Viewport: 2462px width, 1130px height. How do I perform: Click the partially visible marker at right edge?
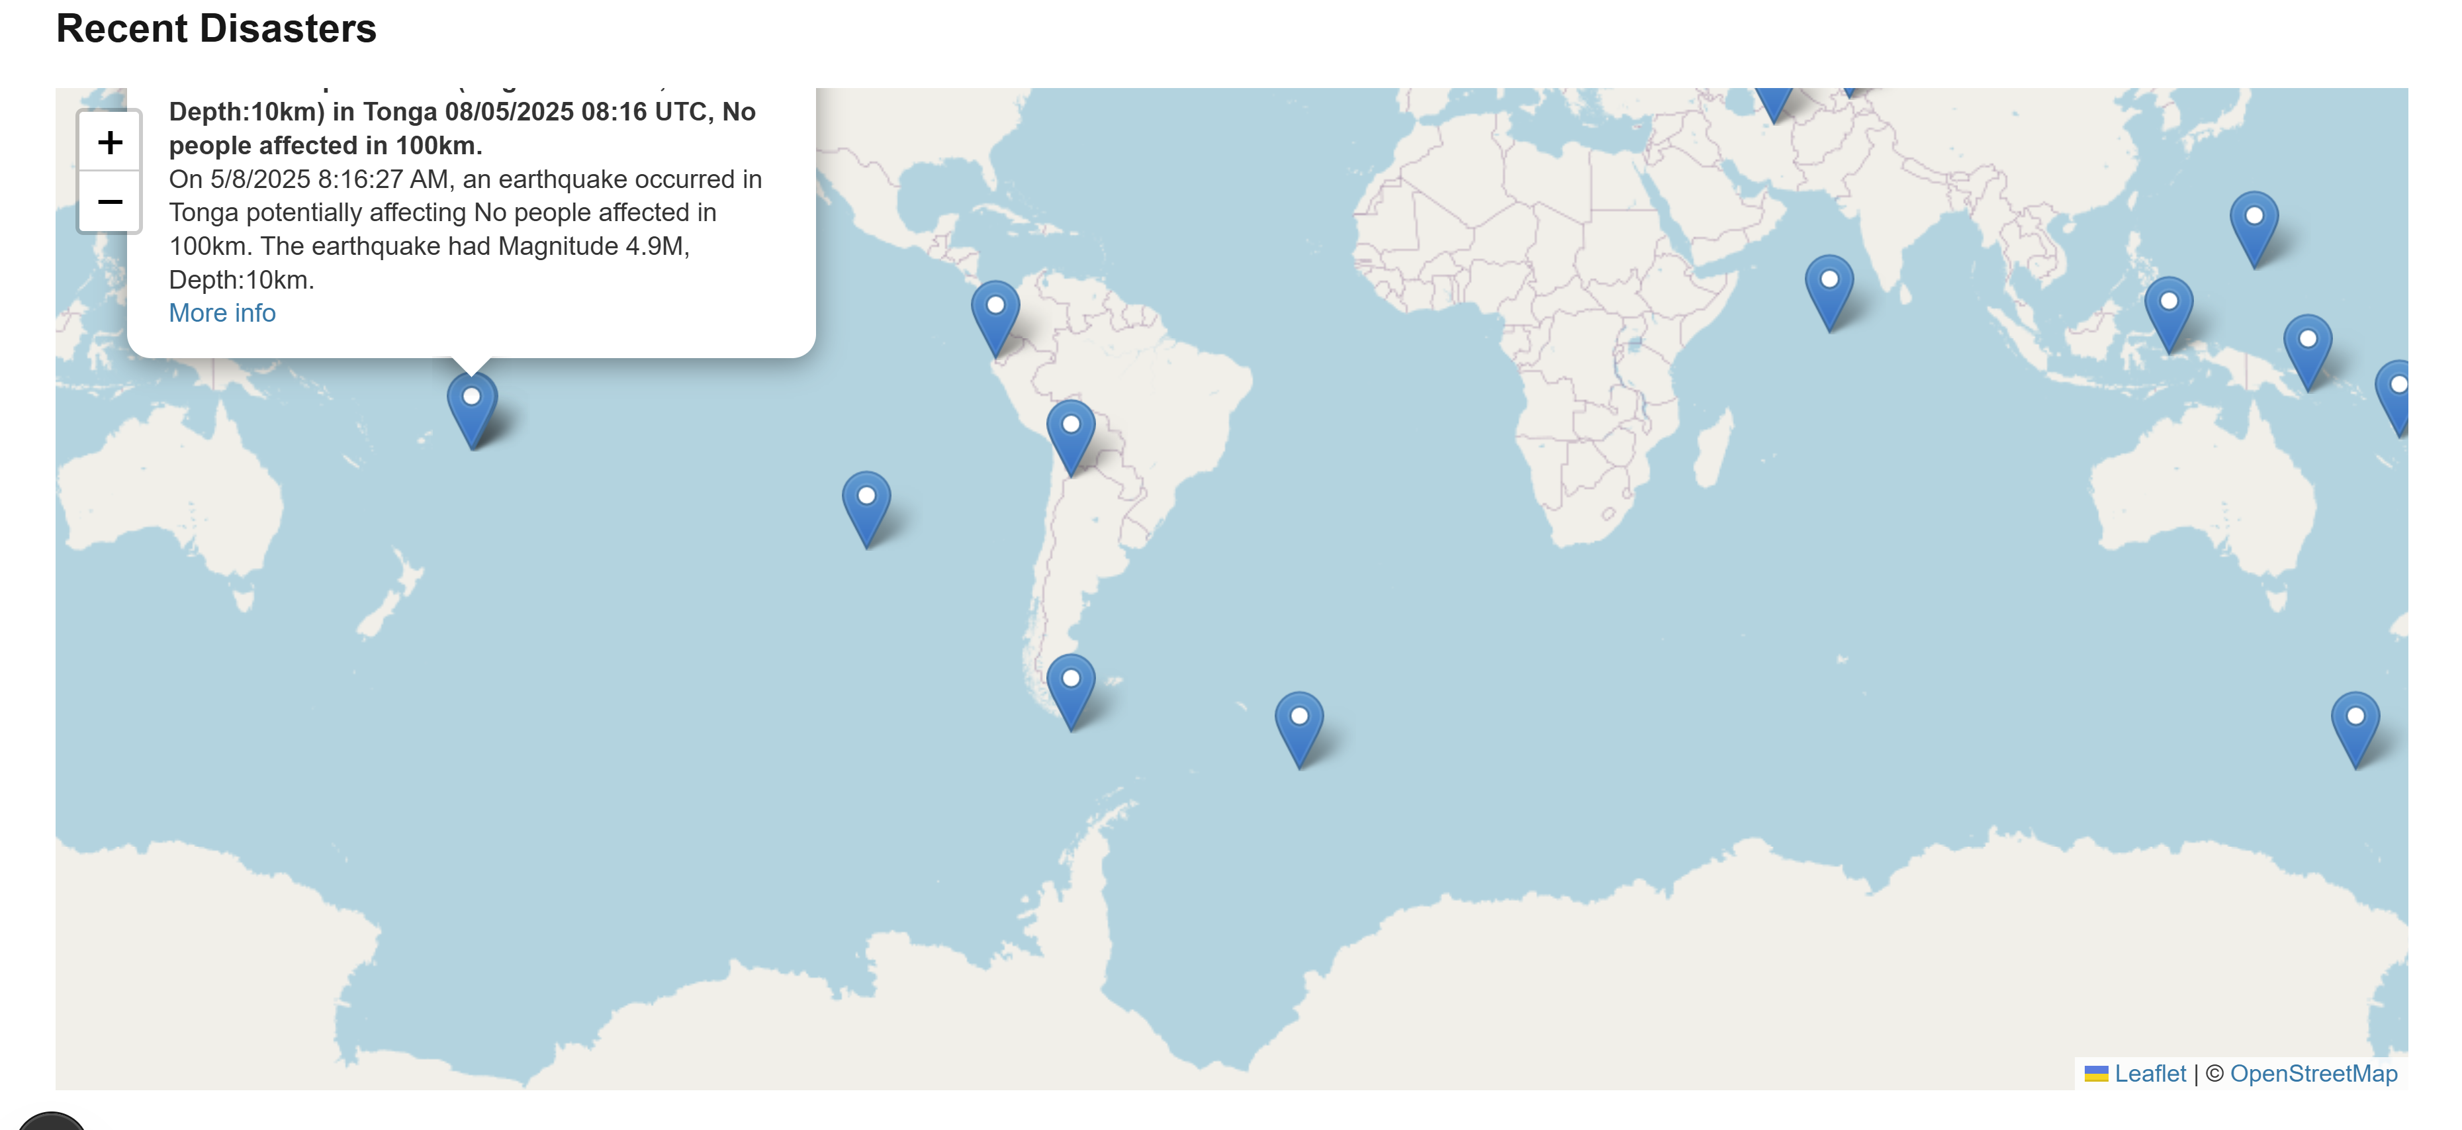pos(2397,395)
